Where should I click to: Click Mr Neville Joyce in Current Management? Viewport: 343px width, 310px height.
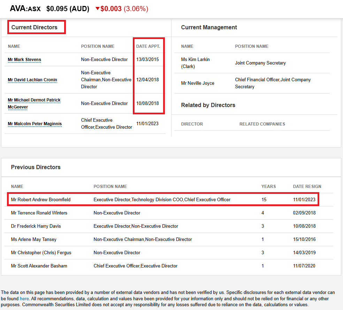[198, 83]
